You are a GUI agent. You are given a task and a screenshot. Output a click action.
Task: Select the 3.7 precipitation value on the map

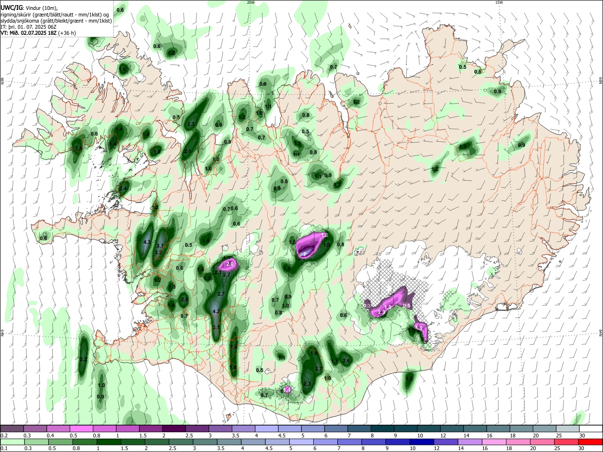point(160,246)
